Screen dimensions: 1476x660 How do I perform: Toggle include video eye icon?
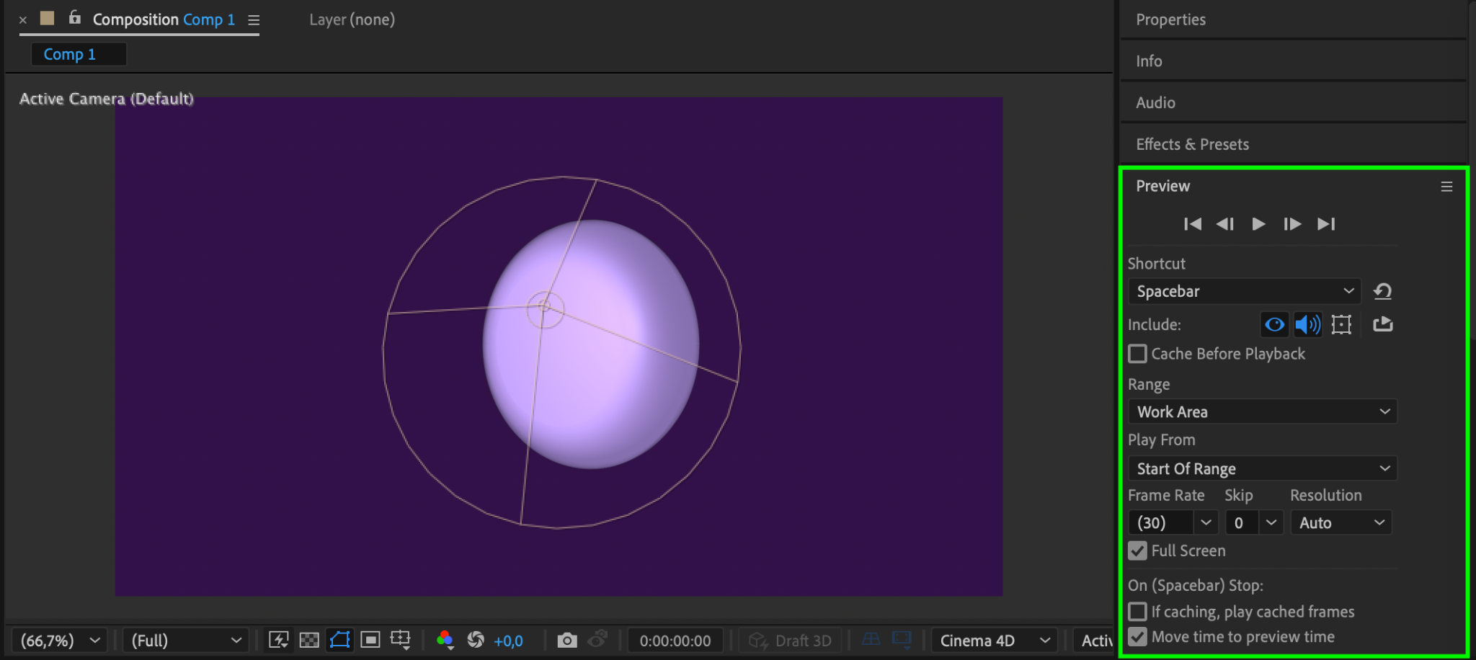click(x=1274, y=324)
